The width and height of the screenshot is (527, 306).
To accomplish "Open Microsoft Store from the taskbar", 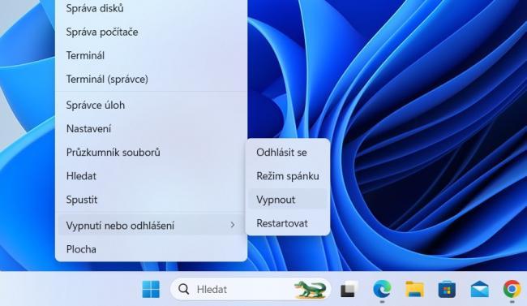I will pyautogui.click(x=447, y=289).
